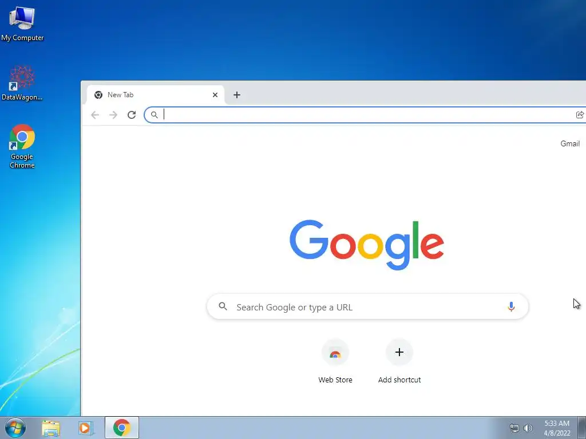
Task: Focus the Search Google or type a URL box
Action: coord(367,307)
